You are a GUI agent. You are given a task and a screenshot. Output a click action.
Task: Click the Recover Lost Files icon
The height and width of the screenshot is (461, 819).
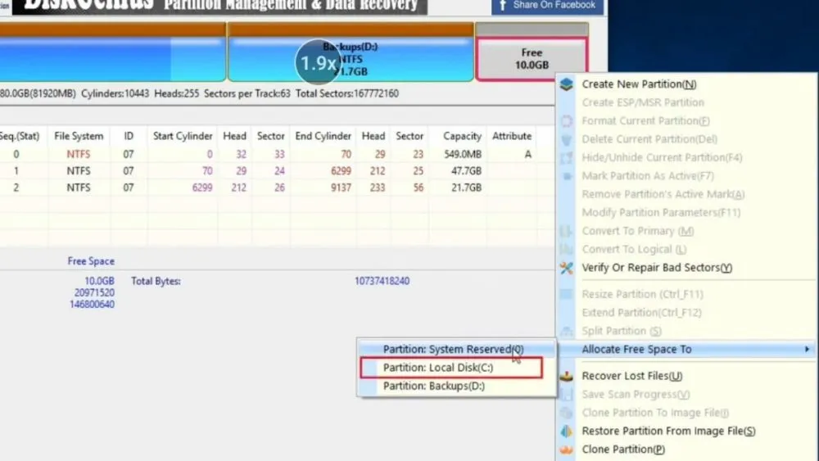click(x=567, y=377)
